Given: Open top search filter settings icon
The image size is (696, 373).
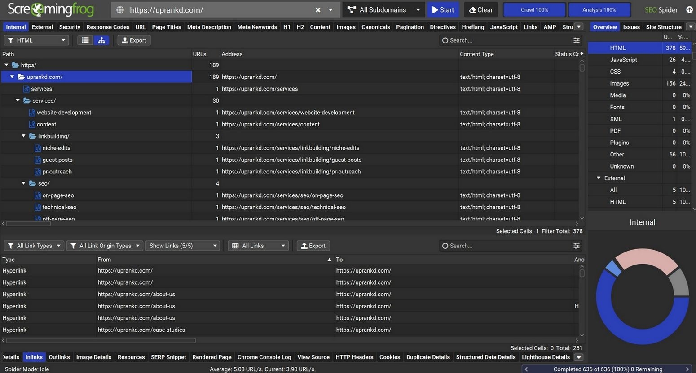Looking at the screenshot, I should [576, 40].
